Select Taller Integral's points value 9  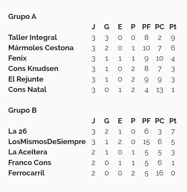tap(173, 38)
